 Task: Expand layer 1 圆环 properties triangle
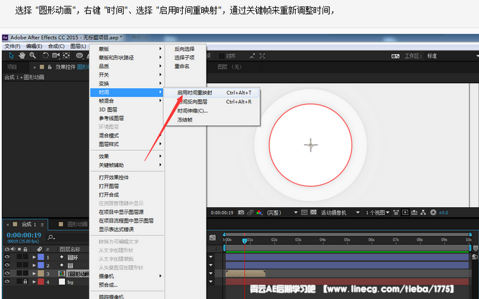point(34,258)
